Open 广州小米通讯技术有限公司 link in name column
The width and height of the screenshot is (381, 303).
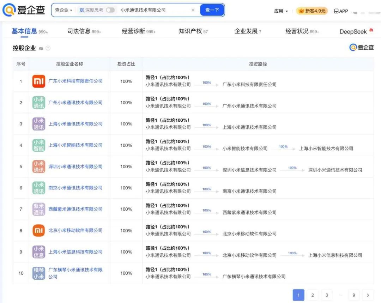click(75, 103)
